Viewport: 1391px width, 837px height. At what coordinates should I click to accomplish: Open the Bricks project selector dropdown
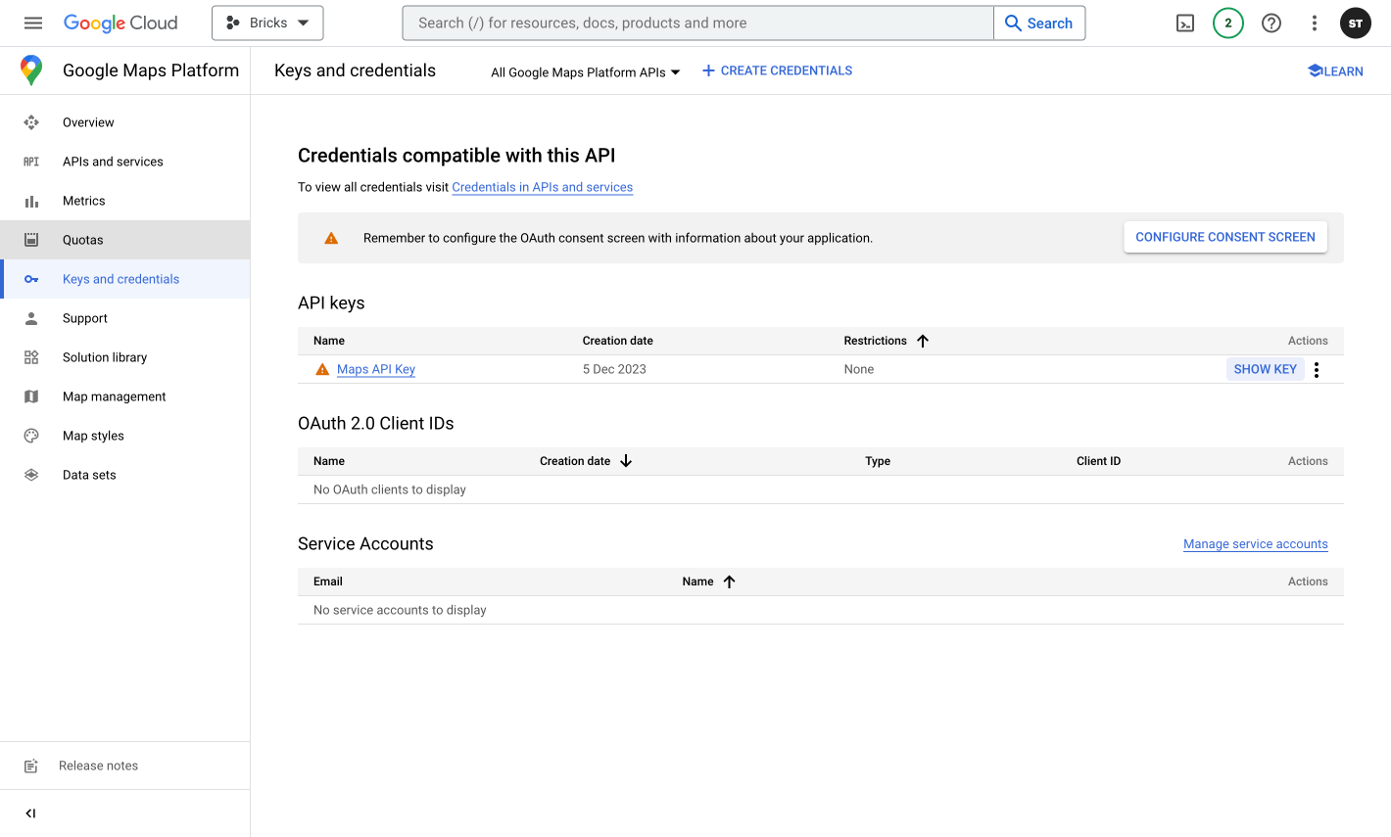[x=267, y=23]
